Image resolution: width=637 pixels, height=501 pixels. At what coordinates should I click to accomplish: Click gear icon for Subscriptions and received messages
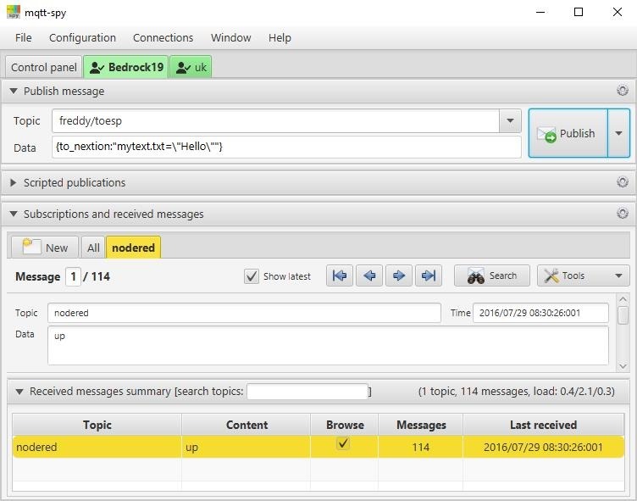coord(623,214)
